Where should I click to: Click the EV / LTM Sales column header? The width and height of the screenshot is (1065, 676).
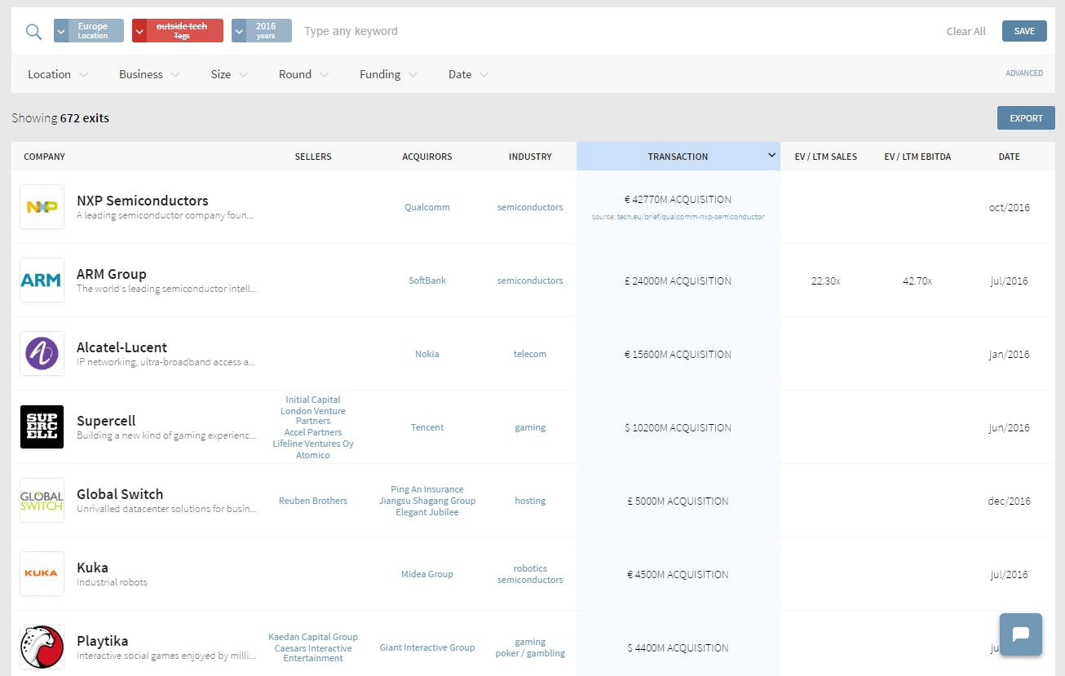pyautogui.click(x=825, y=157)
